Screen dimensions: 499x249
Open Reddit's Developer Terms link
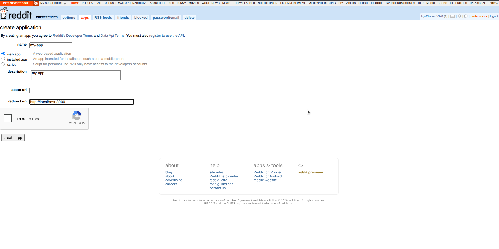point(73,36)
